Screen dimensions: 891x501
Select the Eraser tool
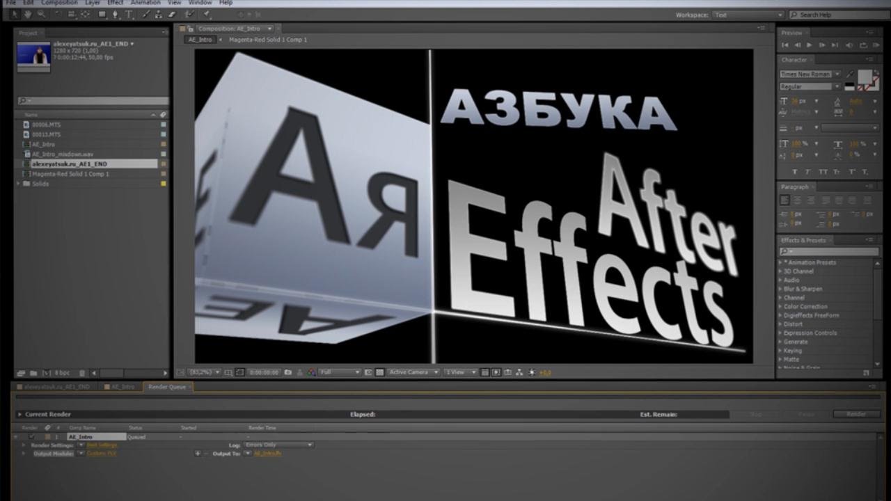click(x=172, y=14)
